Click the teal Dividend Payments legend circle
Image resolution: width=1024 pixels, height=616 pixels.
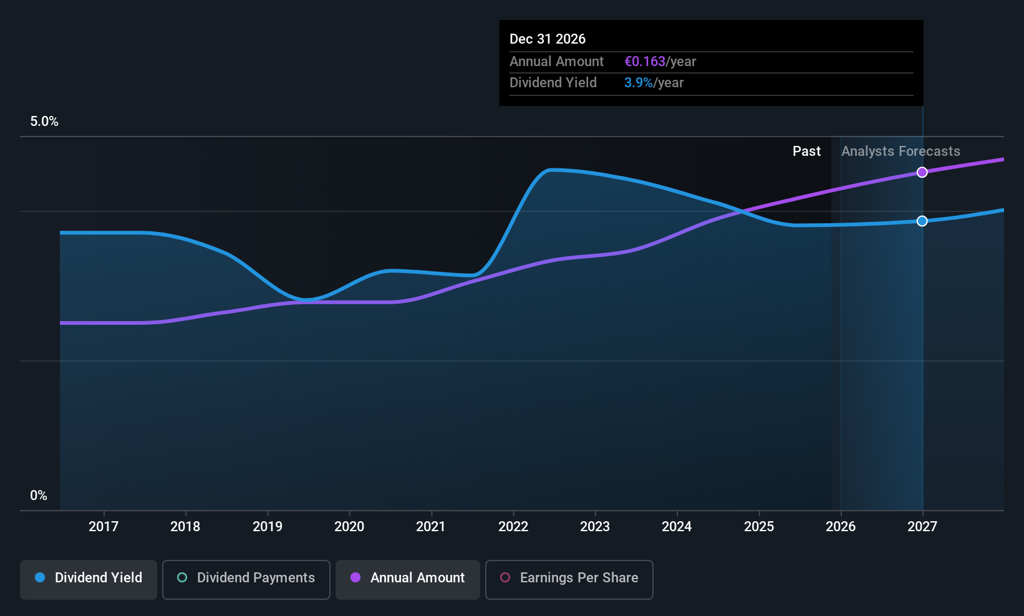pyautogui.click(x=181, y=578)
